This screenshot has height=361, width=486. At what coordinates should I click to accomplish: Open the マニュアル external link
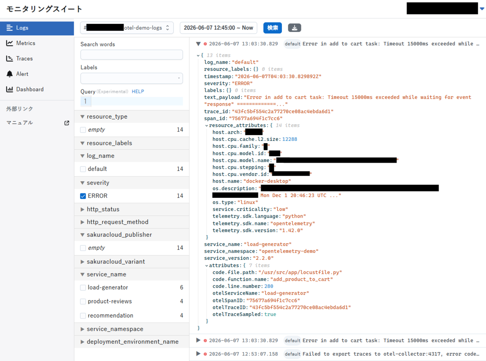37,123
